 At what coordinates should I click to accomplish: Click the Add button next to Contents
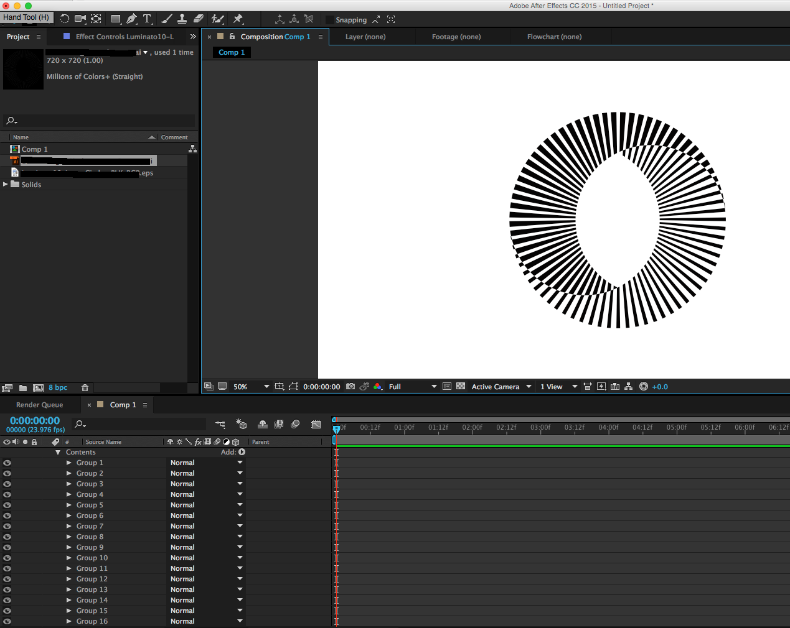pyautogui.click(x=242, y=452)
